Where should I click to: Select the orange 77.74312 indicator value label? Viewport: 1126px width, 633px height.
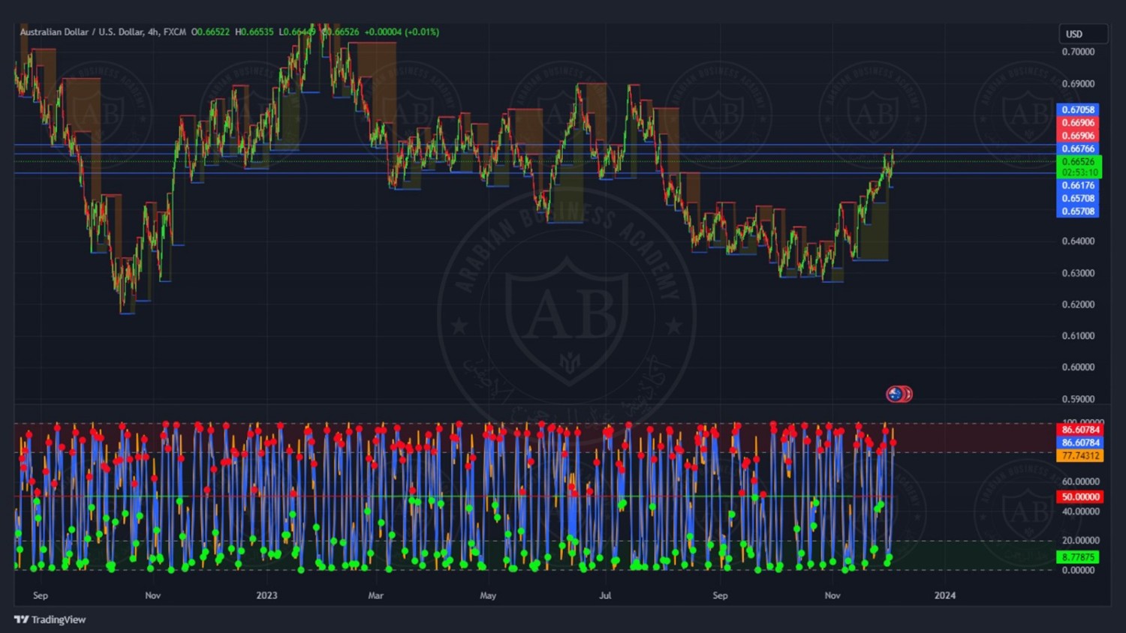click(x=1079, y=455)
